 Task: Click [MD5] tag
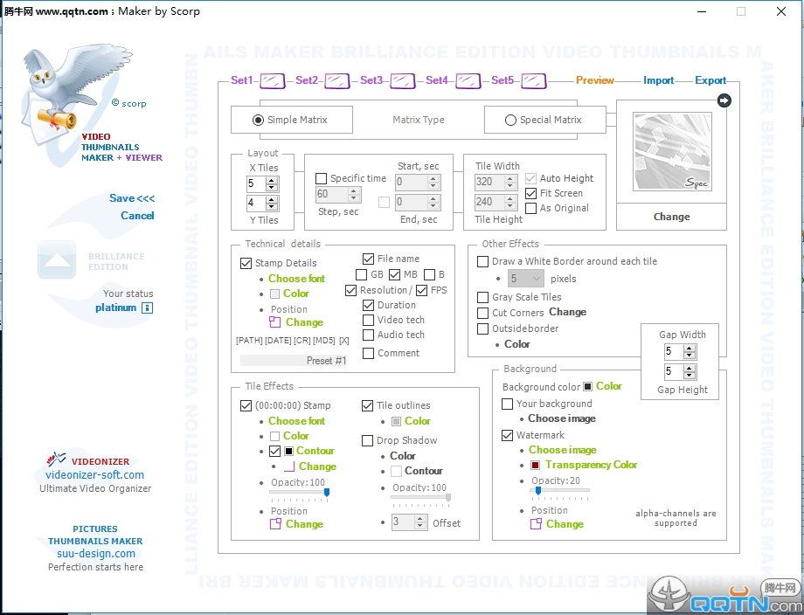coord(324,341)
